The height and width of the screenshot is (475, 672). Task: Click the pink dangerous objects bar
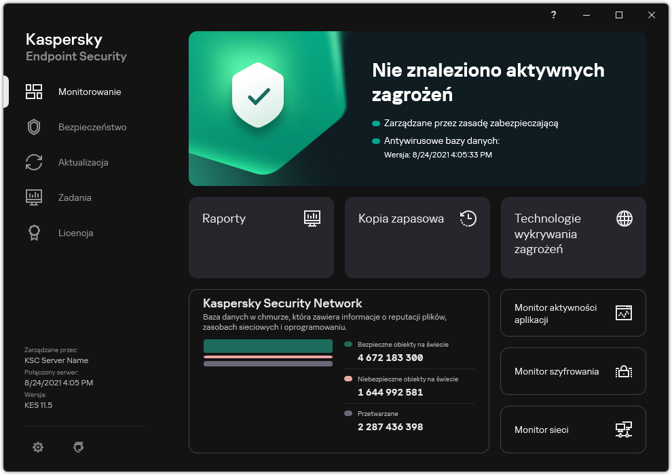(268, 357)
